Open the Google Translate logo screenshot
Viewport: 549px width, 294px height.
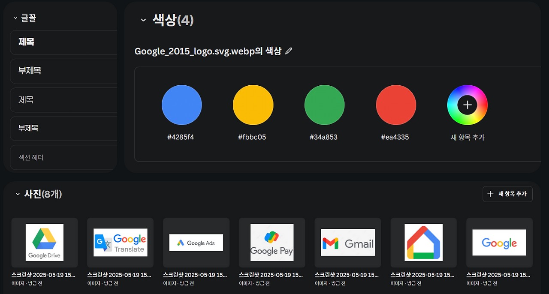point(120,243)
